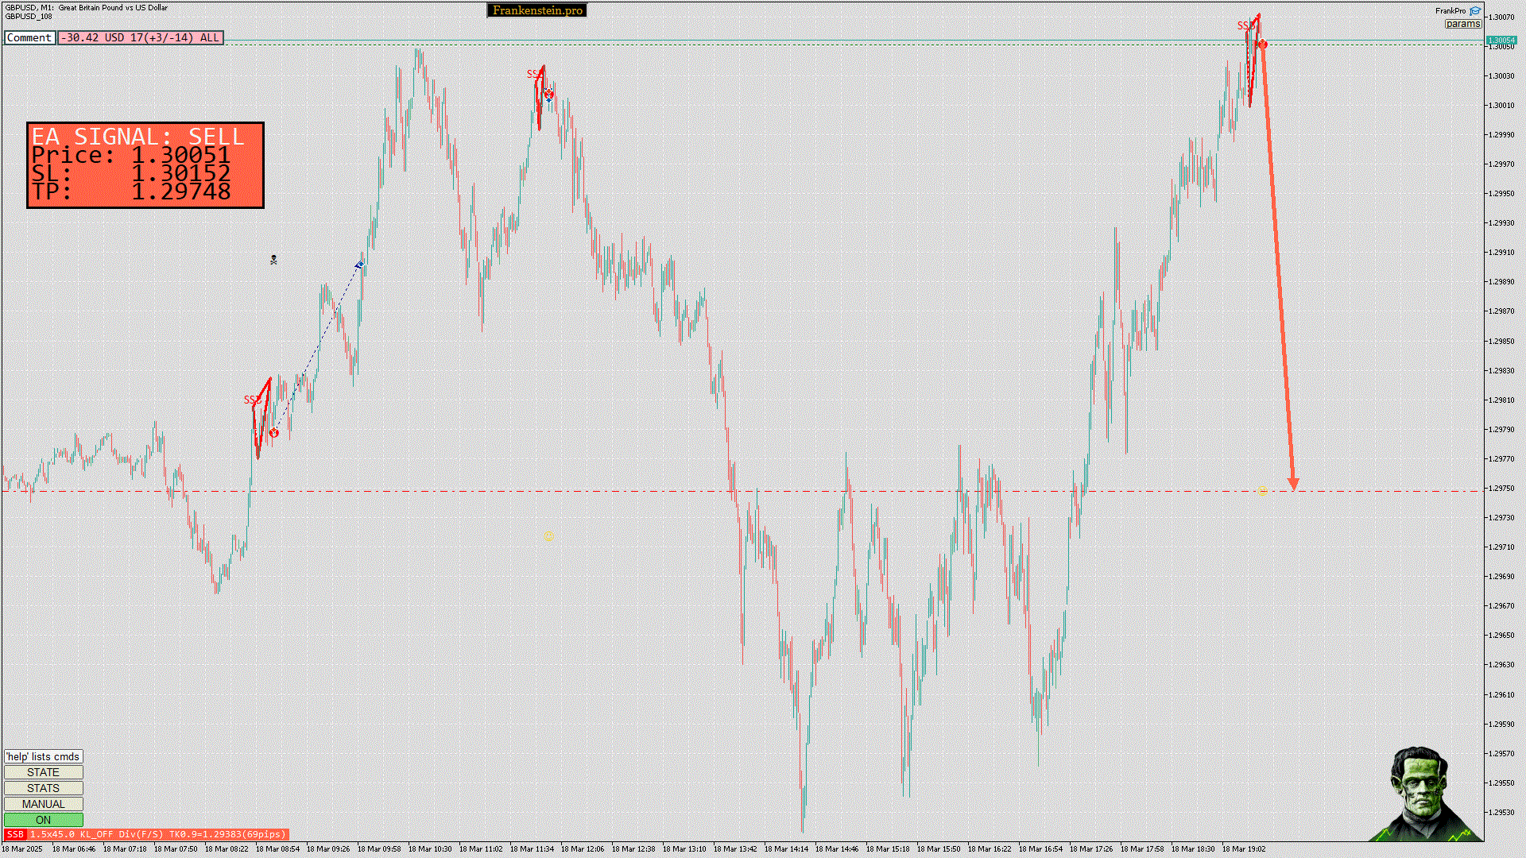This screenshot has width=1526, height=858.
Task: Toggle MANUAL trading mode
Action: (x=44, y=804)
